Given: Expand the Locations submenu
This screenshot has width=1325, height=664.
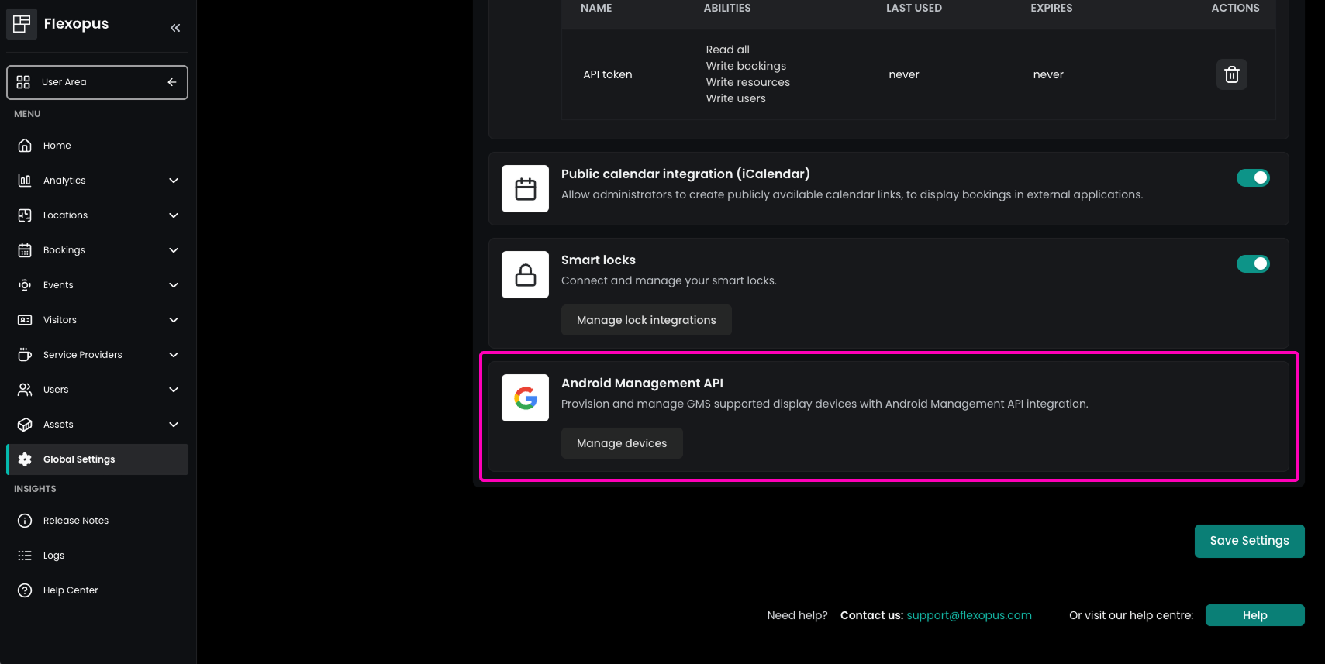Looking at the screenshot, I should pyautogui.click(x=174, y=215).
